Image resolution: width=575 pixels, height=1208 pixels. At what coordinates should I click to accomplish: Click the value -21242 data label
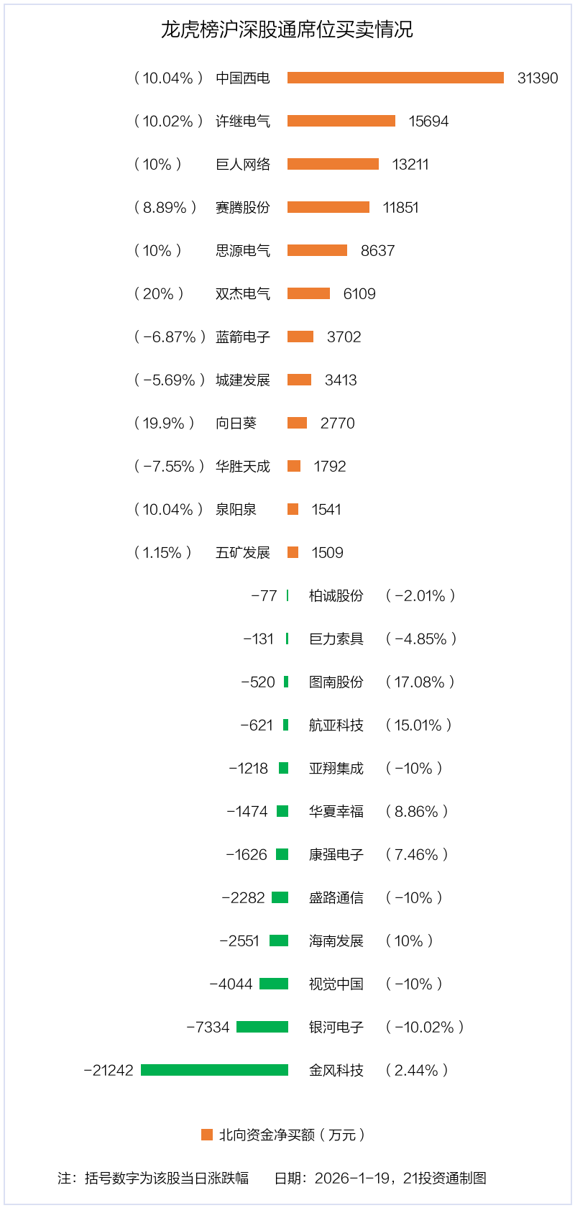point(109,1070)
